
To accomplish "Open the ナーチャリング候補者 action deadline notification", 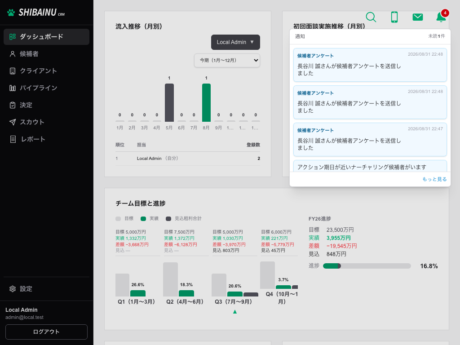I will tap(370, 166).
